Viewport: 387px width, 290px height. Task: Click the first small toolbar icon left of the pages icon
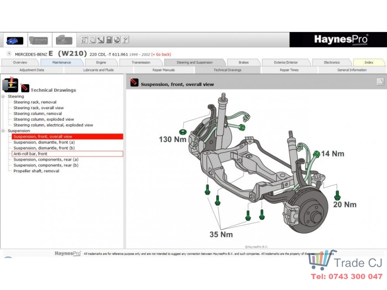click(84, 40)
